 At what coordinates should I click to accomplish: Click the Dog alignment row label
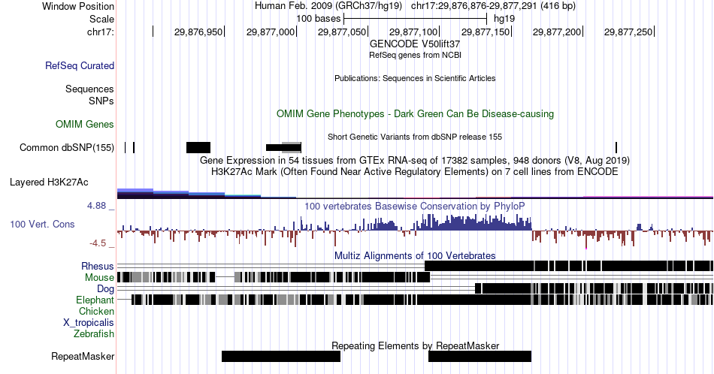pyautogui.click(x=106, y=289)
